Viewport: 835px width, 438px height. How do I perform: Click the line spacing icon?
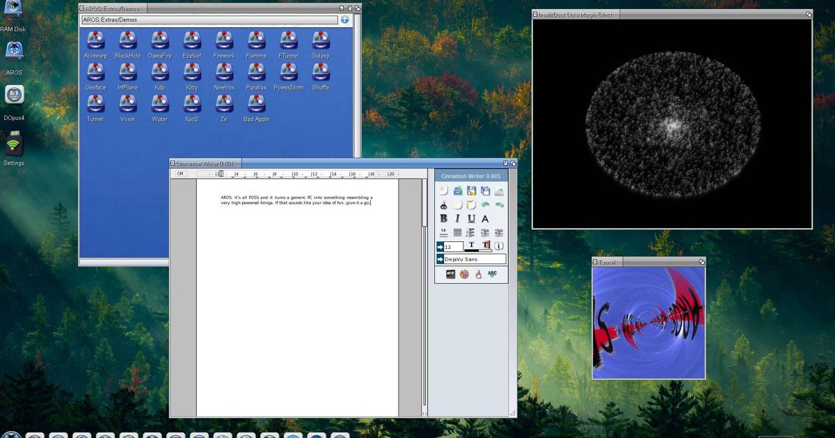pyautogui.click(x=443, y=233)
